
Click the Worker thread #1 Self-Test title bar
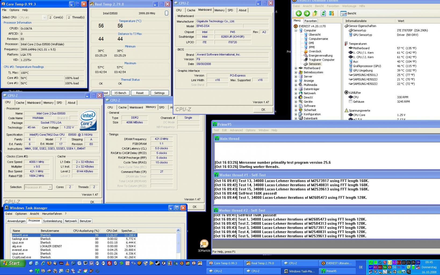click(326, 175)
